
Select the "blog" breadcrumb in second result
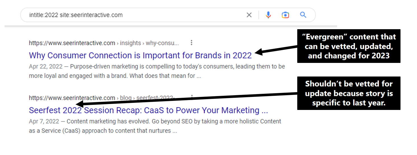point(126,98)
